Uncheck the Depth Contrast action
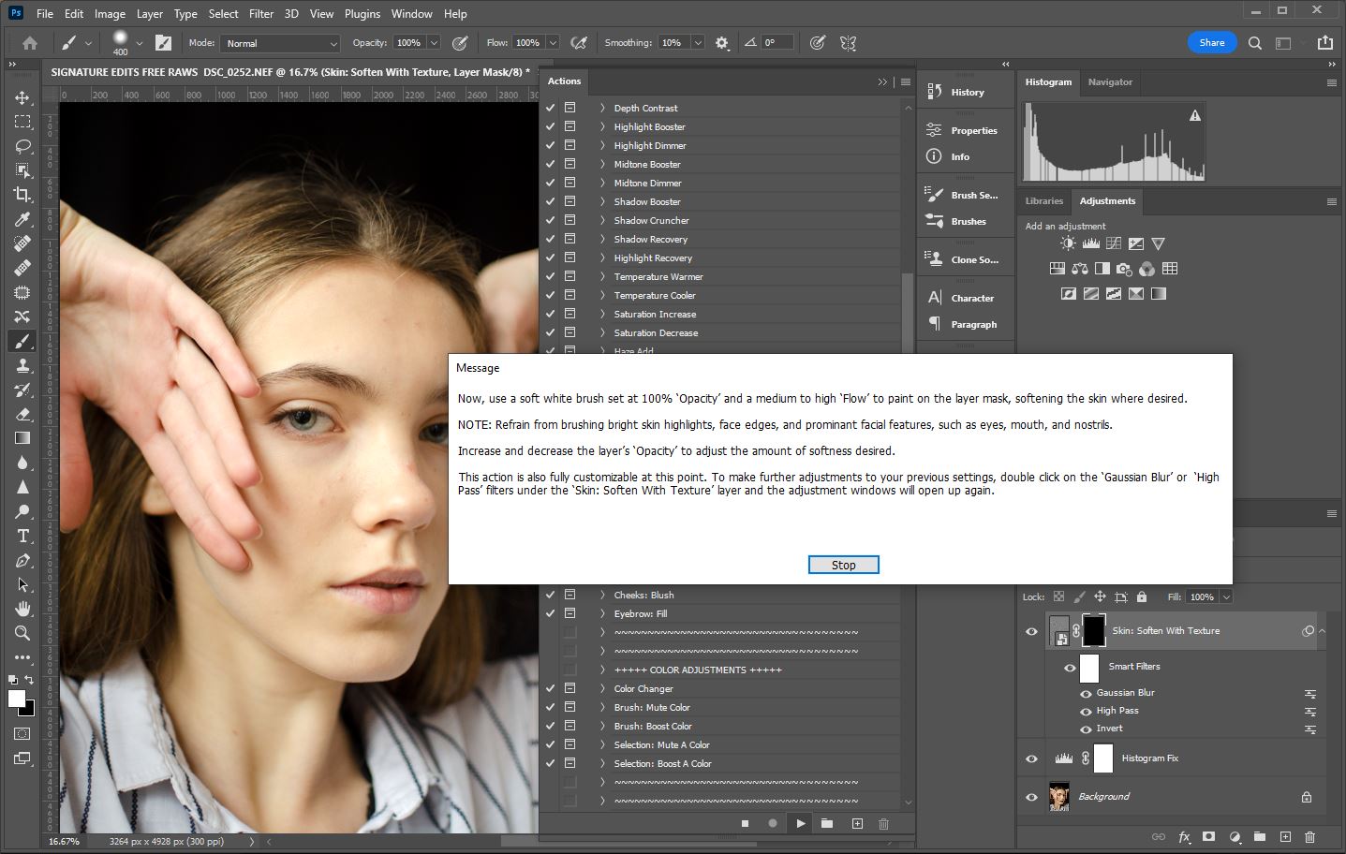The image size is (1346, 854). tap(551, 108)
